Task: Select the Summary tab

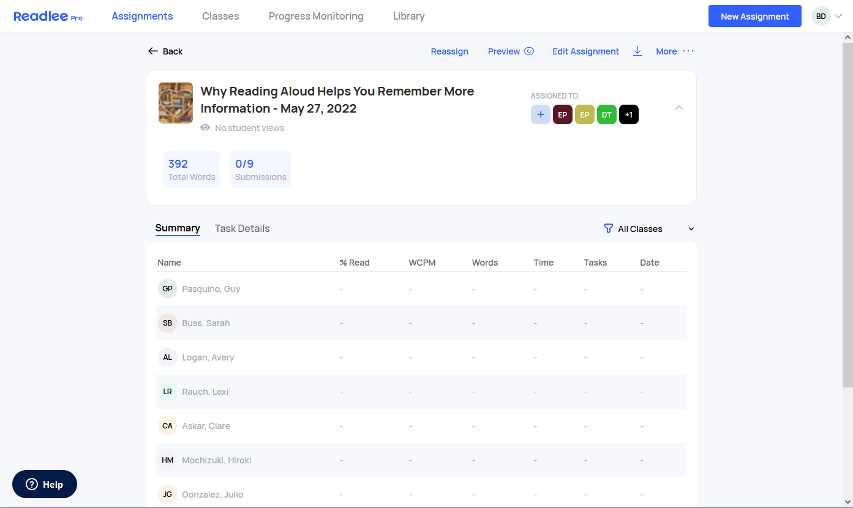Action: (178, 228)
